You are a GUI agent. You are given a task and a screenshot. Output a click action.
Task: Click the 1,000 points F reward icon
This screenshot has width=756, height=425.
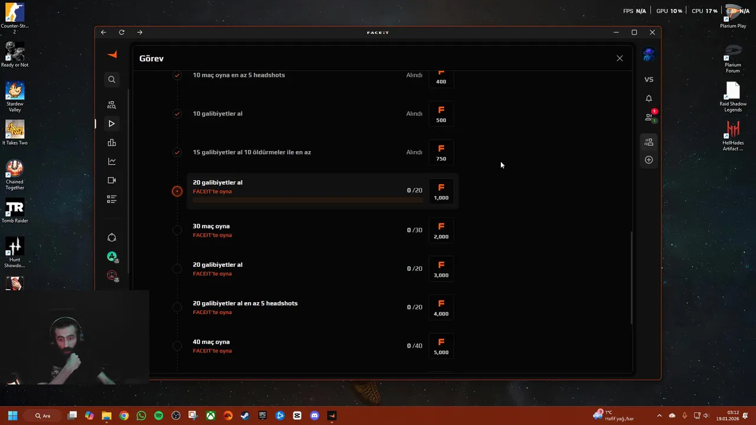441,191
